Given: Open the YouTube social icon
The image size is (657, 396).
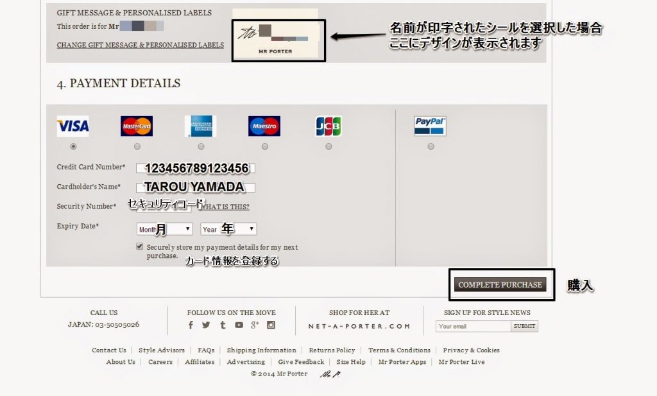Looking at the screenshot, I should coord(239,325).
